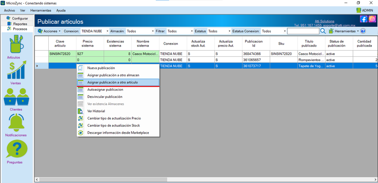Open the Ayuda menu
The width and height of the screenshot is (378, 183).
61,10
